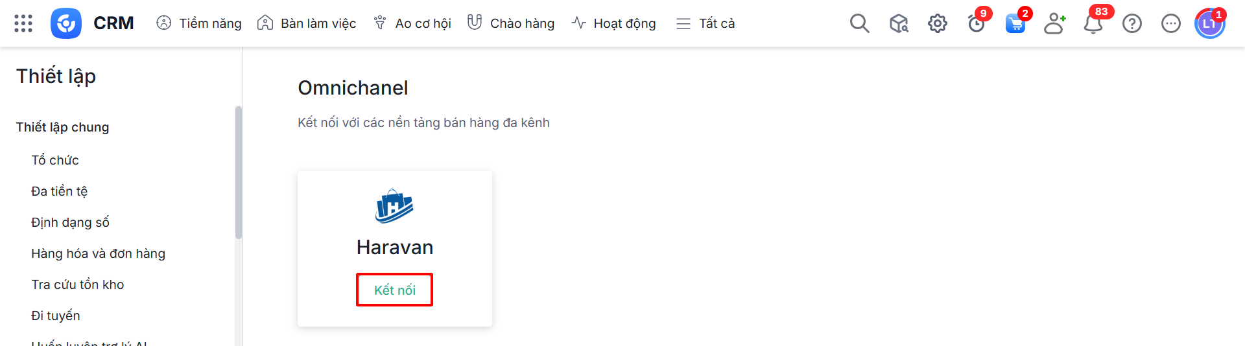The height and width of the screenshot is (346, 1245).
Task: Open the shopping cart icon with badge 2
Action: coord(1015,23)
